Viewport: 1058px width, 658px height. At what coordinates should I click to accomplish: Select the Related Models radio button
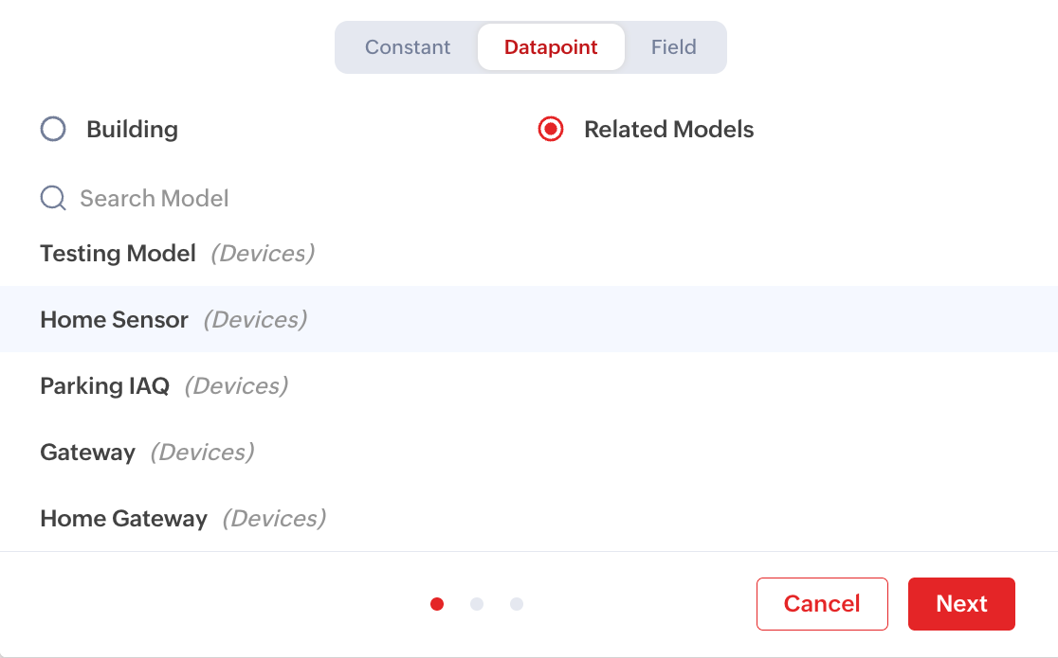point(551,129)
